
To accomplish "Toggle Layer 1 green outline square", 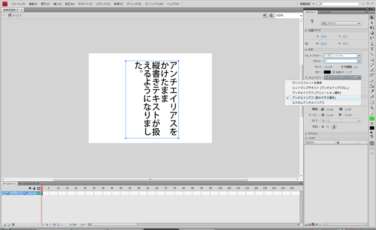I will click(38, 193).
